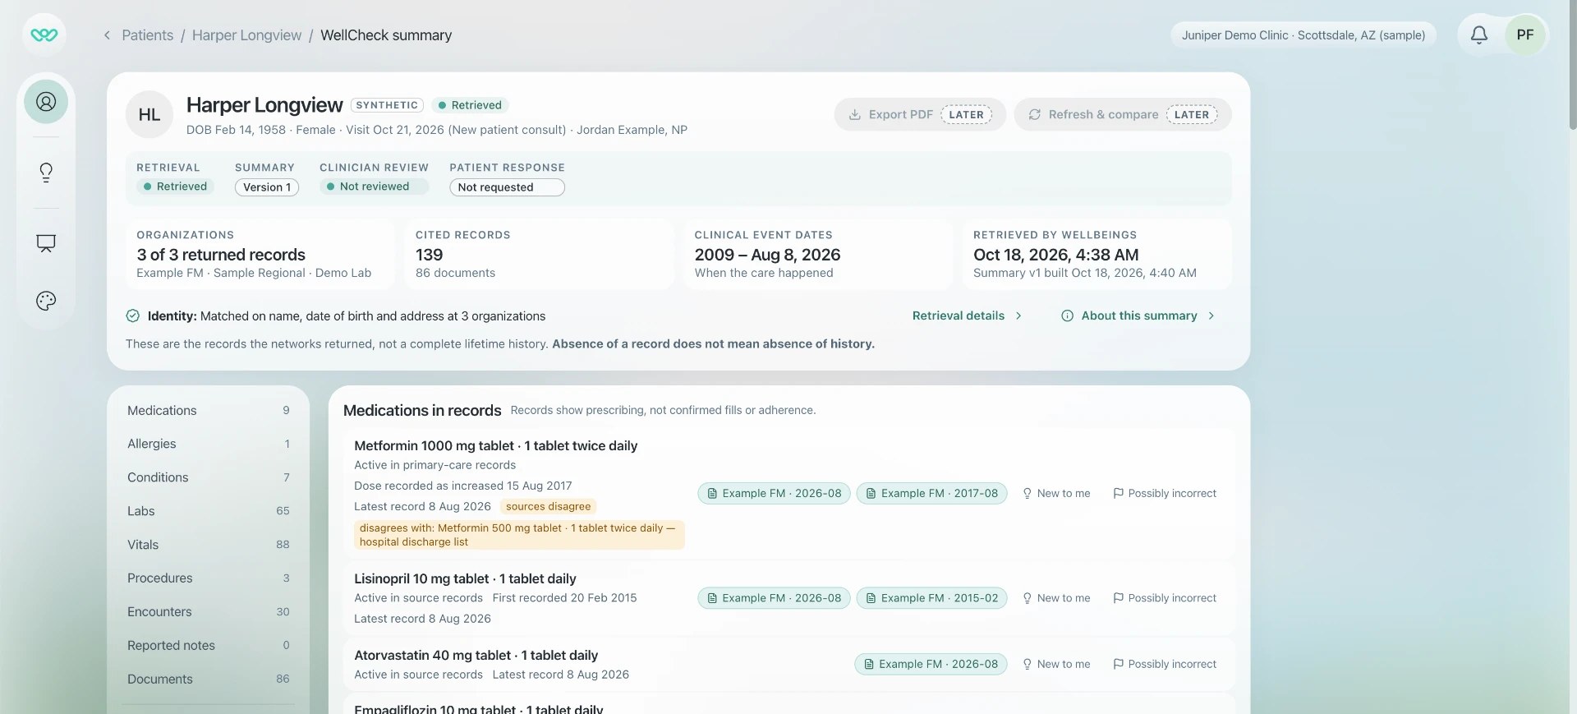The width and height of the screenshot is (1577, 714).
Task: Go to Patients breadcrumb
Action: click(x=148, y=35)
